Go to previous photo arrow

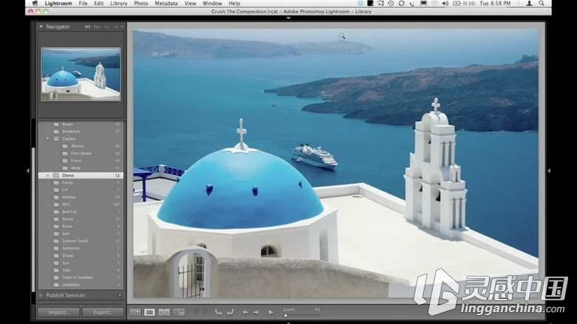245,312
